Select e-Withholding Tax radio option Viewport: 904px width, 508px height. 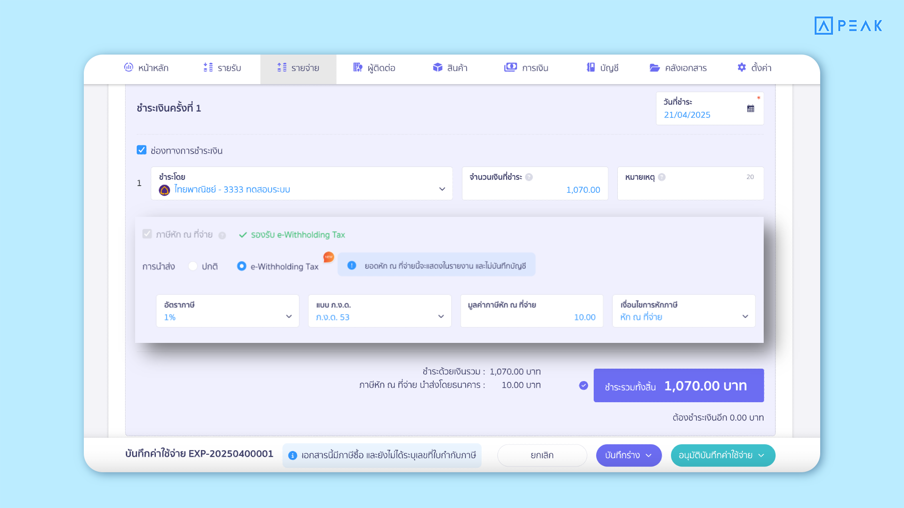tap(242, 266)
